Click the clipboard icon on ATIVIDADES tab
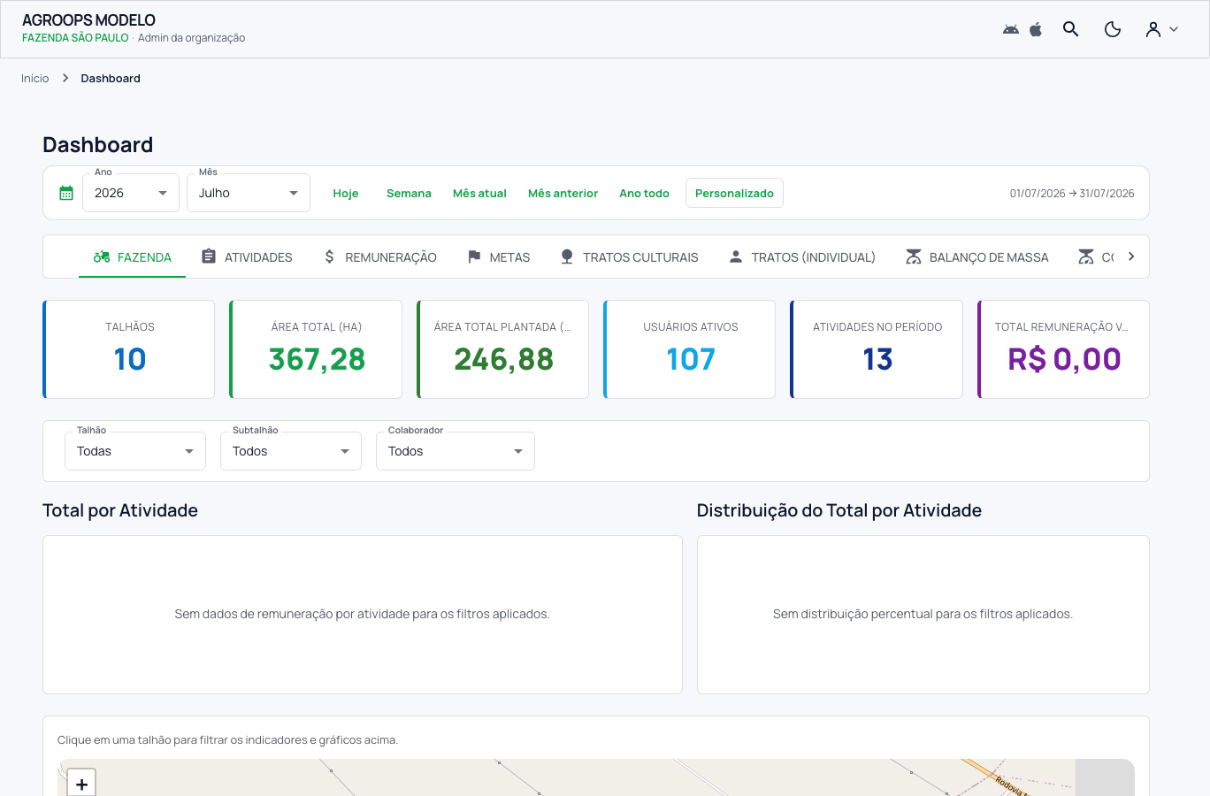 click(209, 256)
